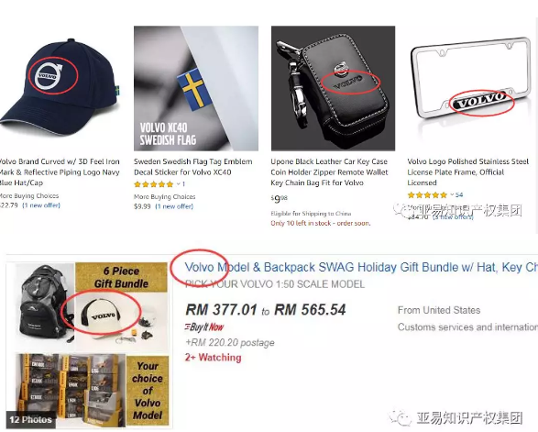Click the flag decal's five-star rating
The width and height of the screenshot is (538, 432).
tap(154, 184)
